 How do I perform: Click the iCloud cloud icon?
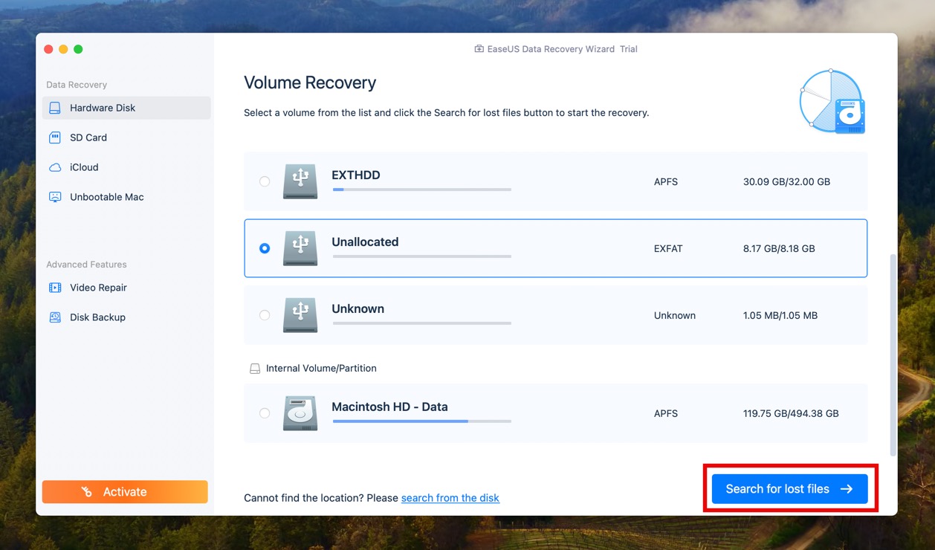click(x=55, y=167)
